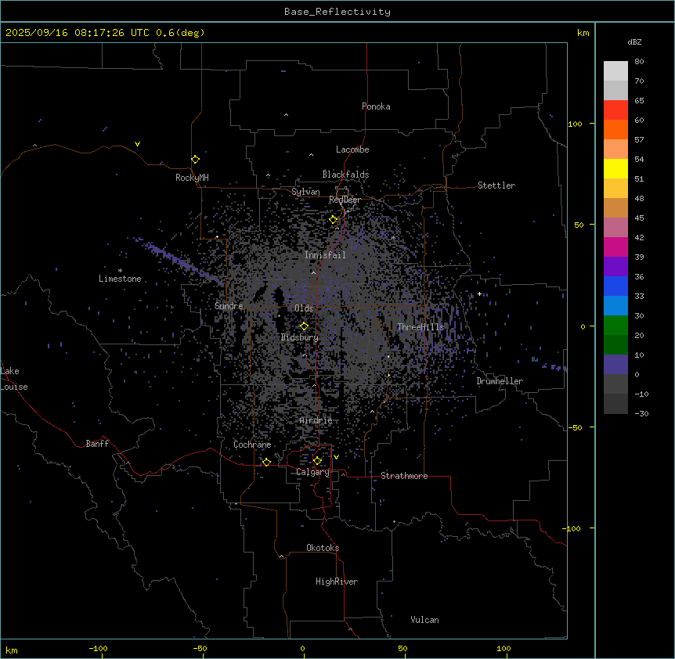
Task: Click the 80 value on dBZ scale
Action: click(x=639, y=62)
